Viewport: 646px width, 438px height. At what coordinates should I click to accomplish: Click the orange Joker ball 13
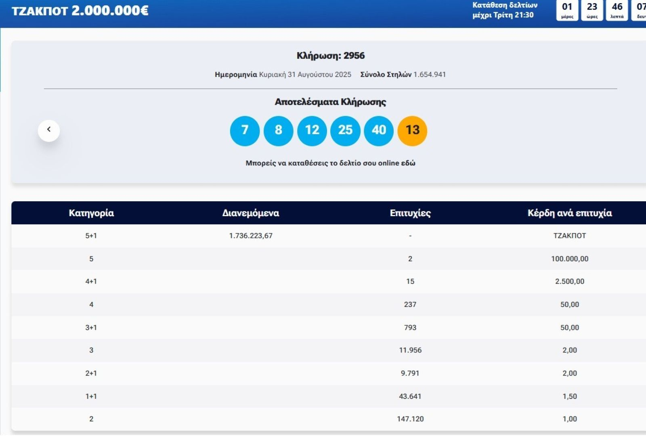click(x=412, y=131)
